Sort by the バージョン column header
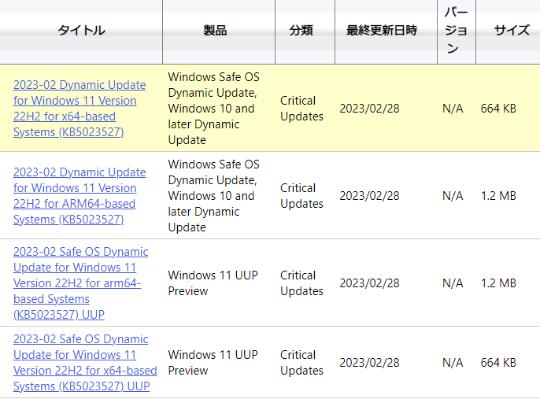The height and width of the screenshot is (399, 540). (x=456, y=30)
